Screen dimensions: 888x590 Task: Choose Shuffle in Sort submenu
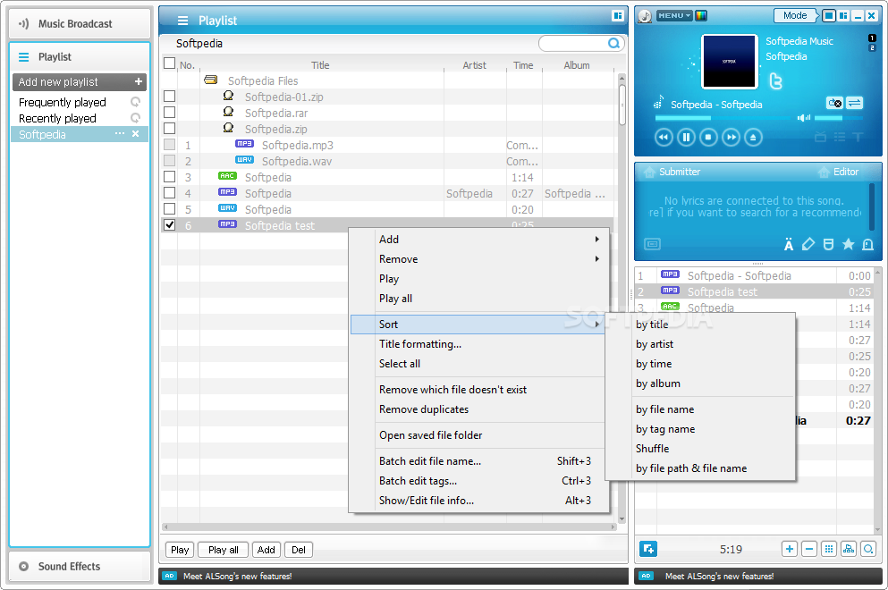(653, 449)
